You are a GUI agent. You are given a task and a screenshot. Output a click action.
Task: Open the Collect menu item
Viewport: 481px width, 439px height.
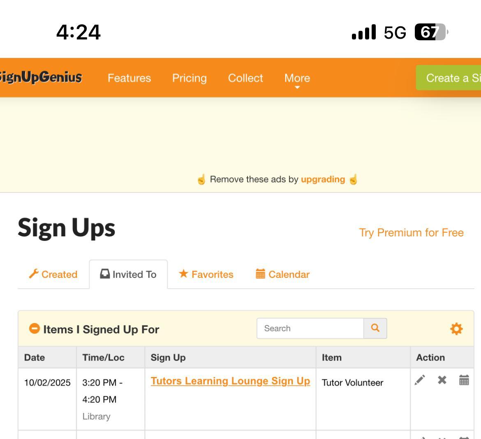(245, 78)
